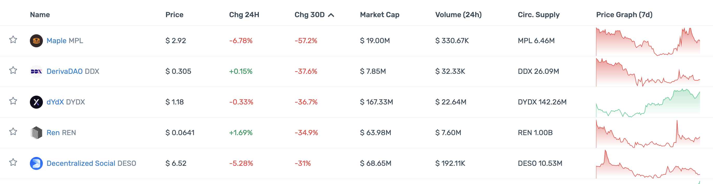Viewport: 713px width, 184px height.
Task: Click the dYdX coin logo icon
Action: [x=36, y=102]
